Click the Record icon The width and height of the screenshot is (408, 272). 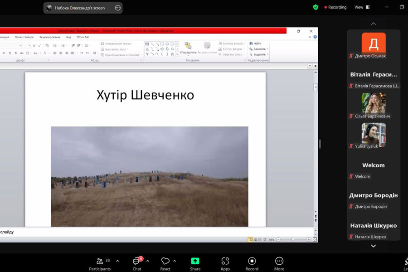coord(252,261)
